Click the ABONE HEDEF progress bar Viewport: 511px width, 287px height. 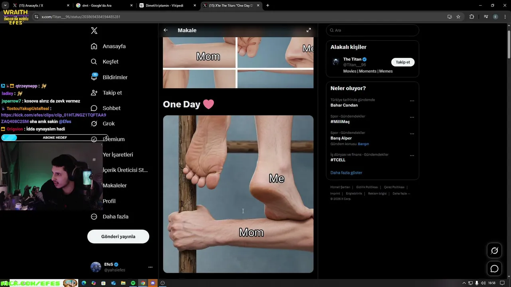click(55, 138)
